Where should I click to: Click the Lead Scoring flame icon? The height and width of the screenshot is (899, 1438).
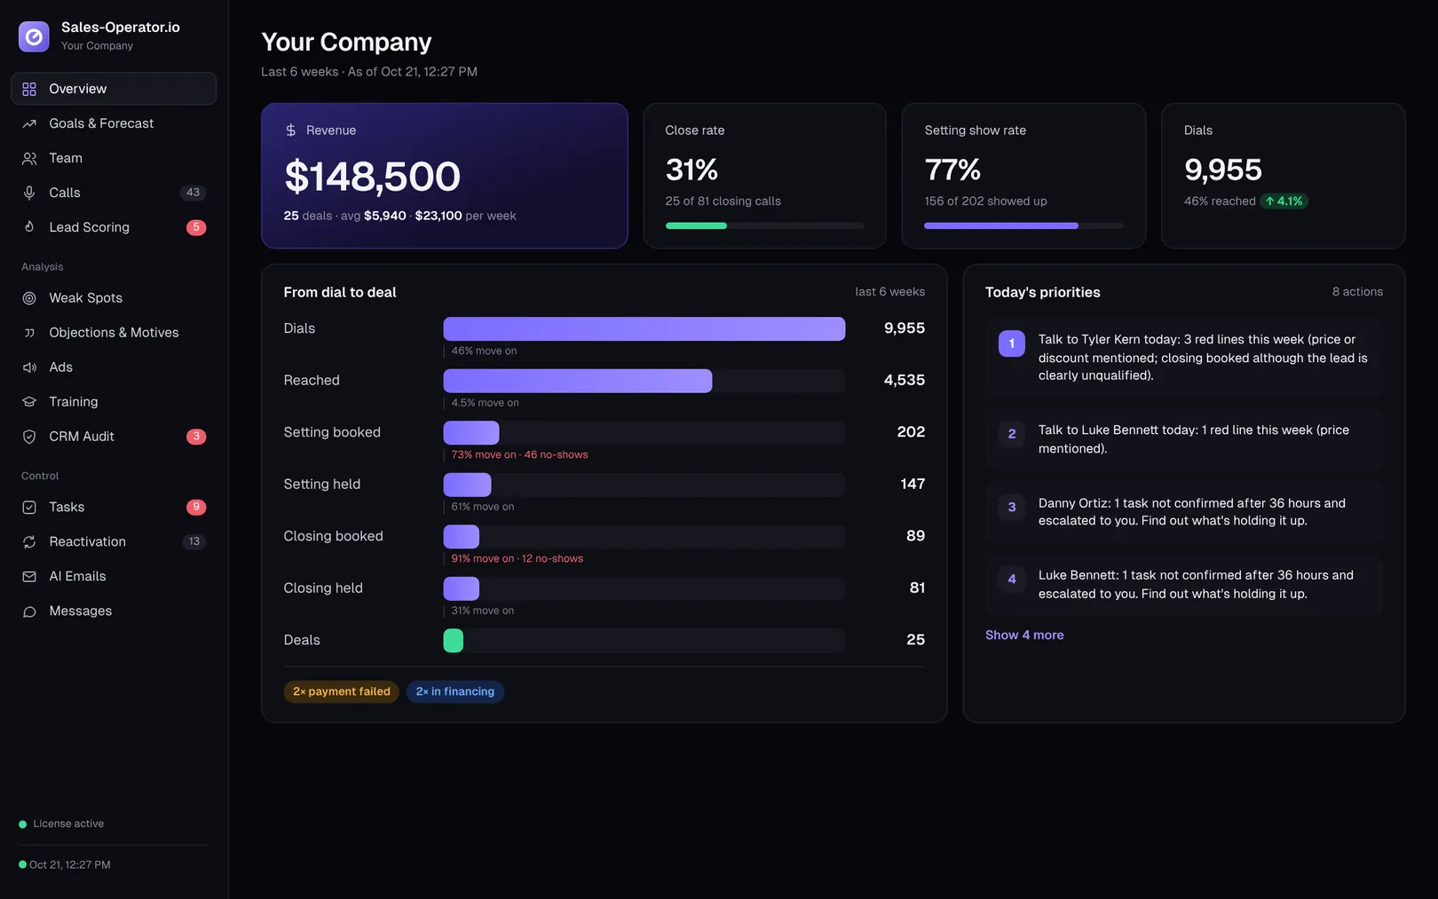pos(29,227)
